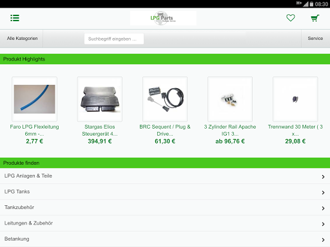The width and height of the screenshot is (330, 247).
Task: Open the BRC Sequent Plug & Drive link
Action: click(x=165, y=130)
